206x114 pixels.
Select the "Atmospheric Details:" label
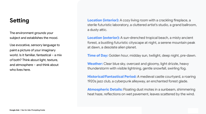pos(105,89)
